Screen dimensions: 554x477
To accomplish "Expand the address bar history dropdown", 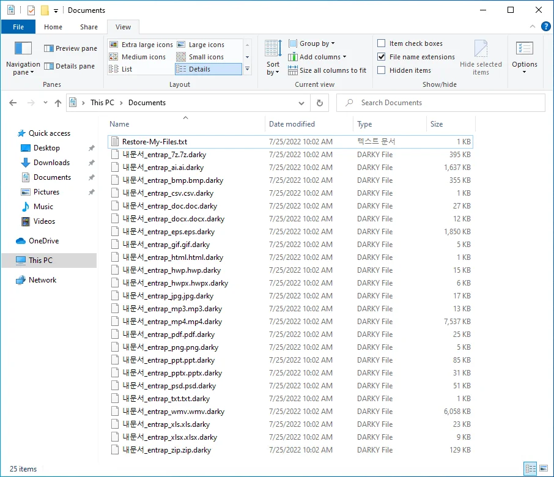I will [301, 103].
